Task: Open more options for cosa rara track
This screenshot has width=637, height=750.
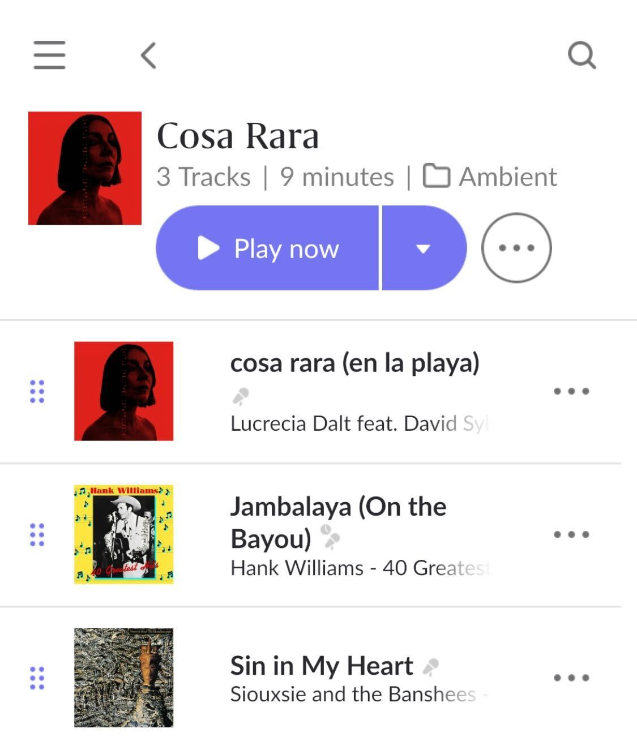Action: point(571,391)
